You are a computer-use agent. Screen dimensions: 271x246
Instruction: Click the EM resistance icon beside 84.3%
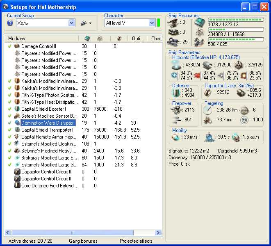[175, 75]
